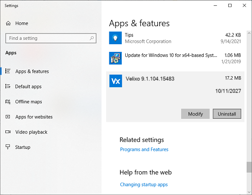Click the Modify button for Velixo

point(195,114)
